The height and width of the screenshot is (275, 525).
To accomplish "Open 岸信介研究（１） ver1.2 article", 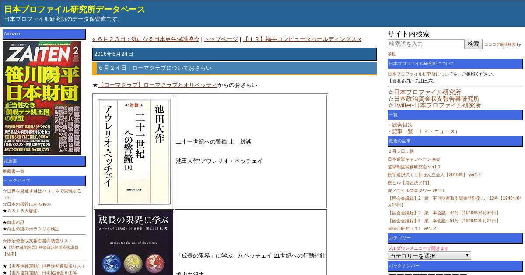I will coord(412,229).
